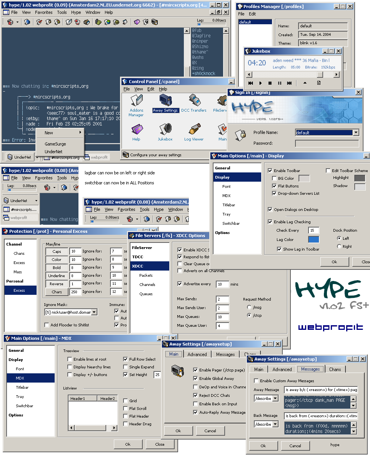Click the webprofit switchbar item in middle hype window
This screenshot has width=370, height=458.
pyautogui.click(x=20, y=217)
